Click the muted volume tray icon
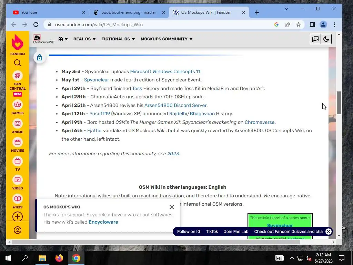Viewport: 353px width, 265px height. tap(309, 258)
